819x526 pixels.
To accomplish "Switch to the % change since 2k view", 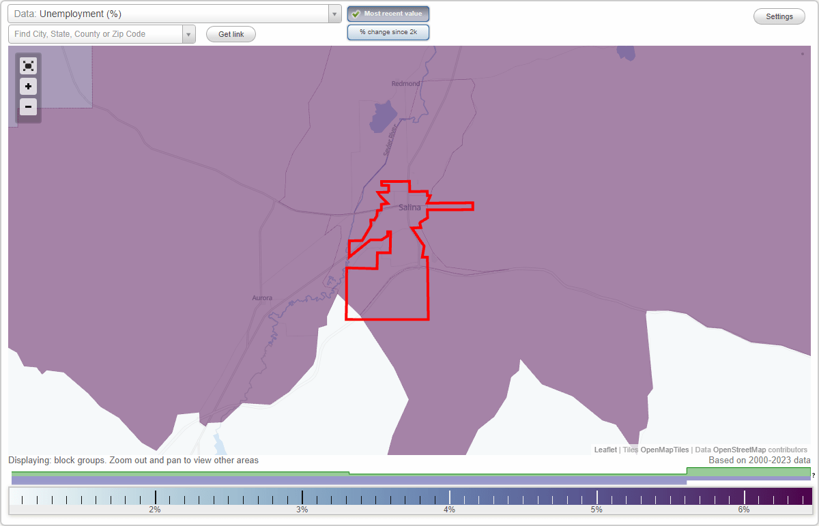I will point(388,31).
